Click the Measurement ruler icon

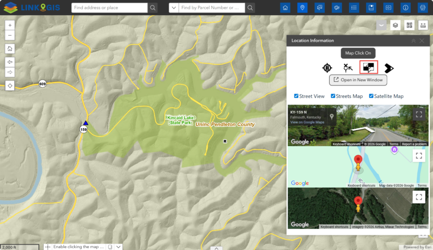pos(423,25)
